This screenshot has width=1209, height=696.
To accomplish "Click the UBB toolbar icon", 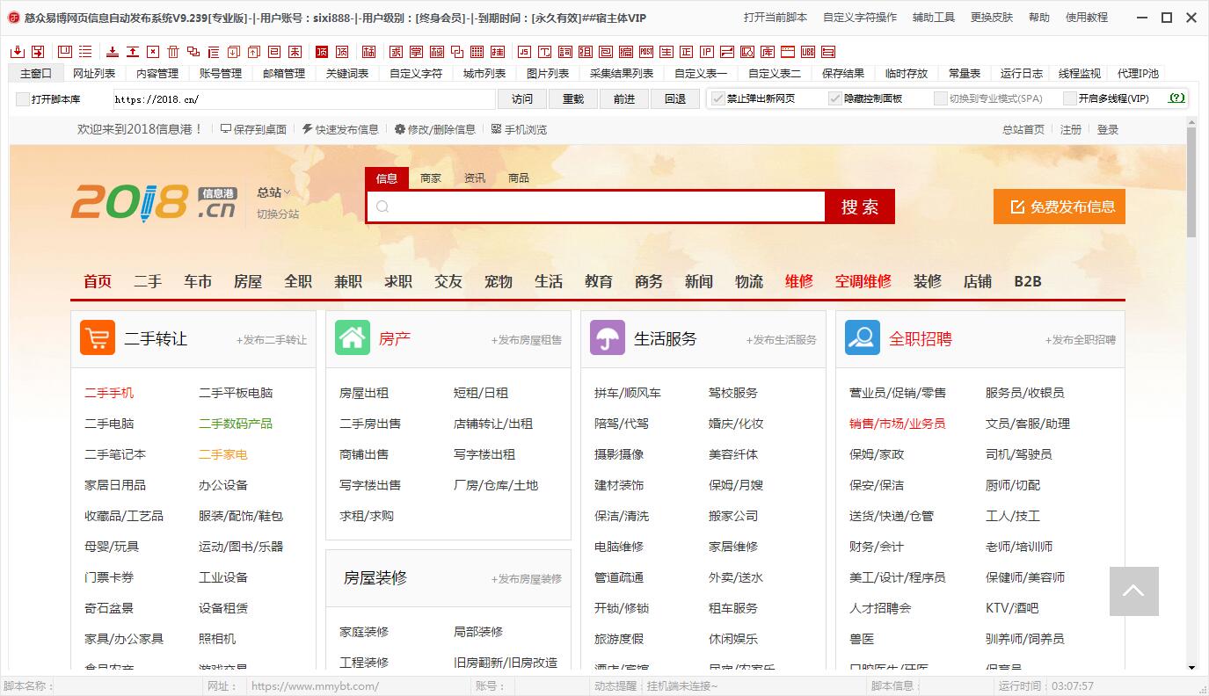I will click(808, 52).
